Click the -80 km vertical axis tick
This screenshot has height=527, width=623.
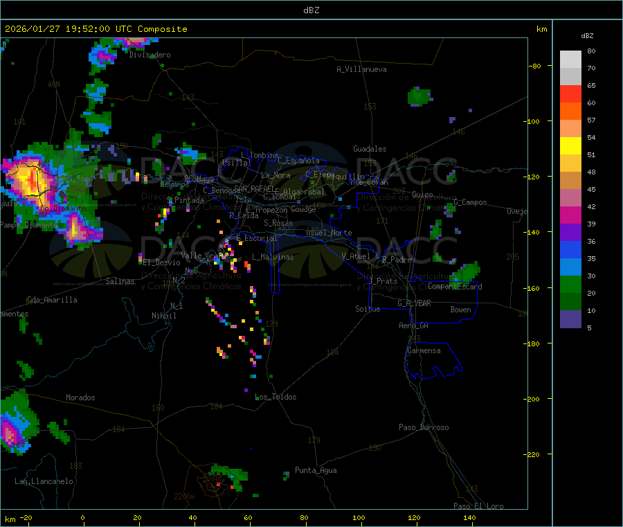(535, 66)
